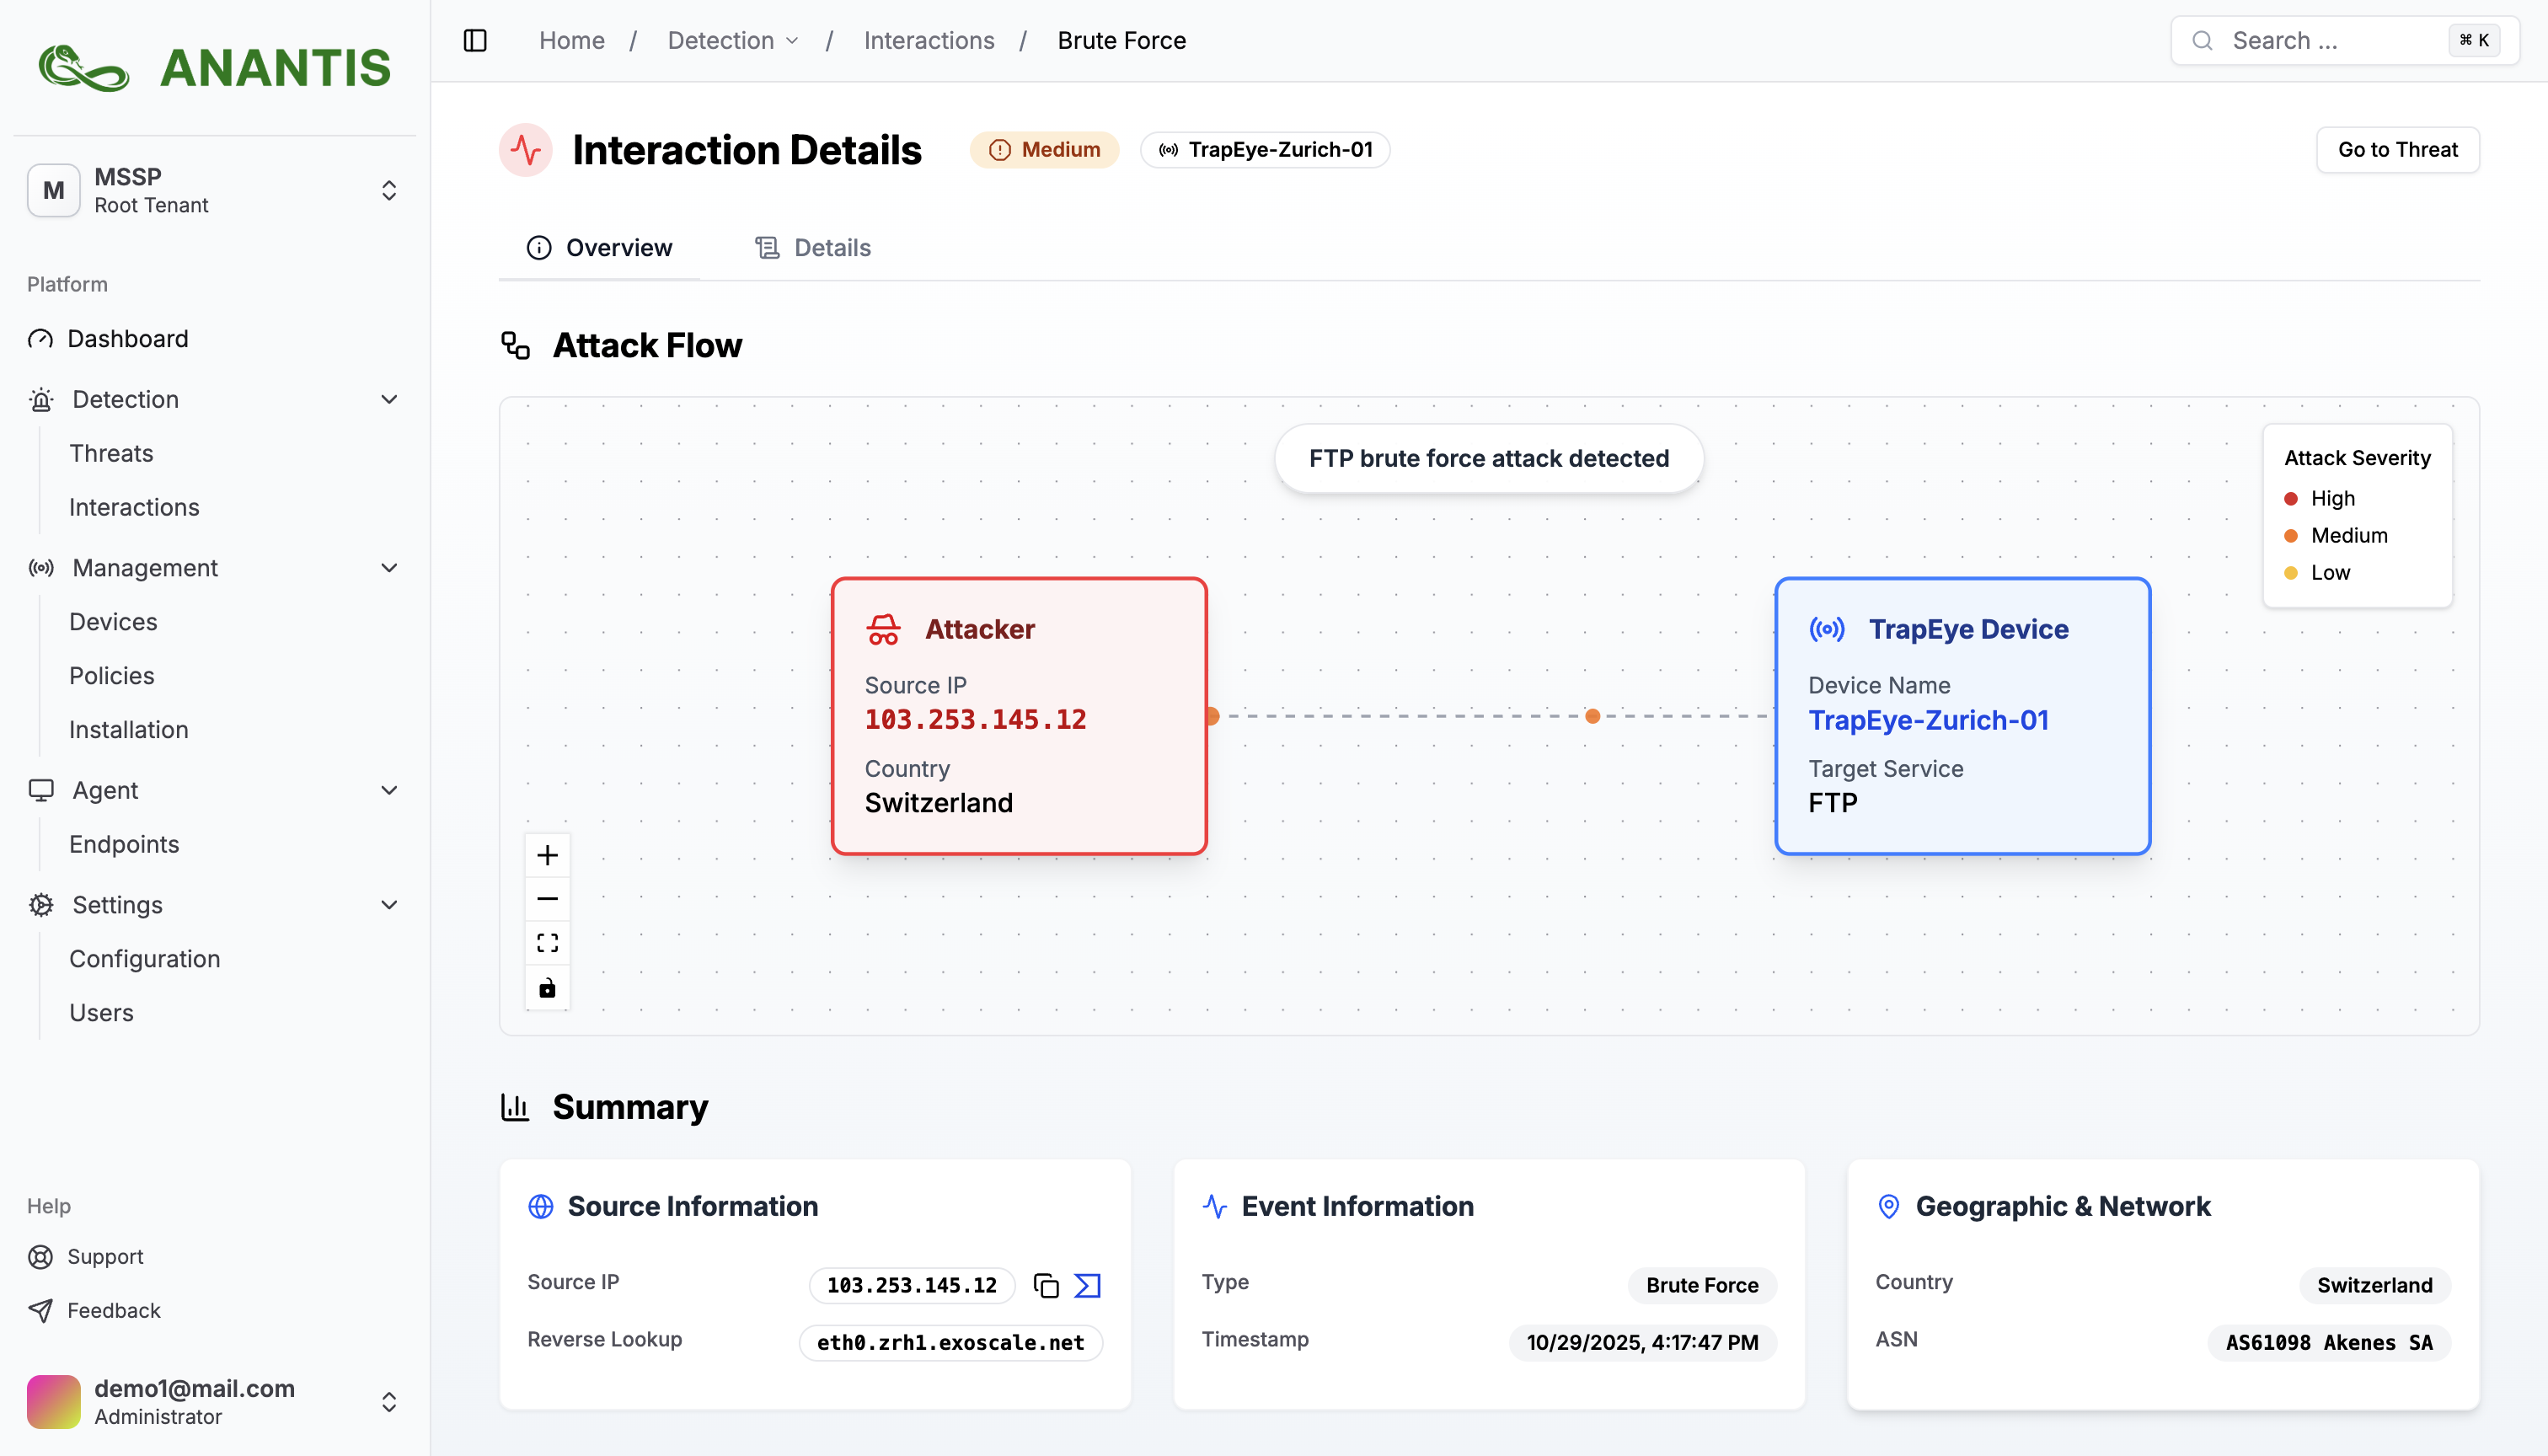The height and width of the screenshot is (1456, 2548).
Task: Expand the demo1@mail.com account menu
Action: click(388, 1401)
